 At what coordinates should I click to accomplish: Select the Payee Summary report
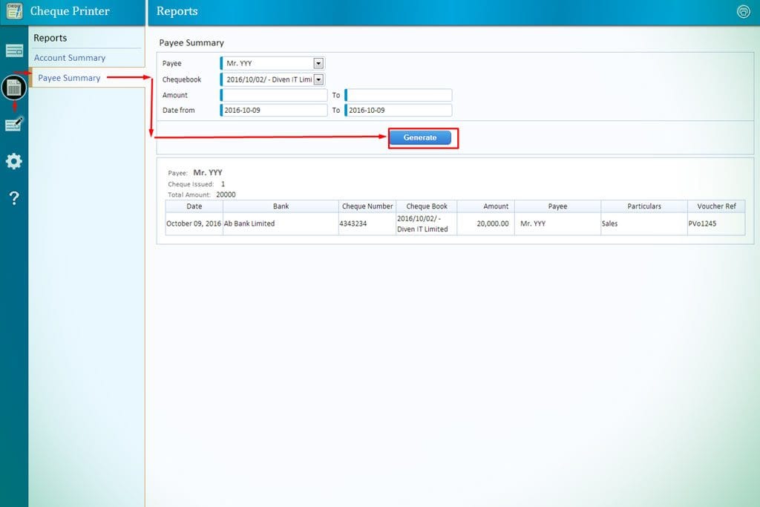point(69,78)
